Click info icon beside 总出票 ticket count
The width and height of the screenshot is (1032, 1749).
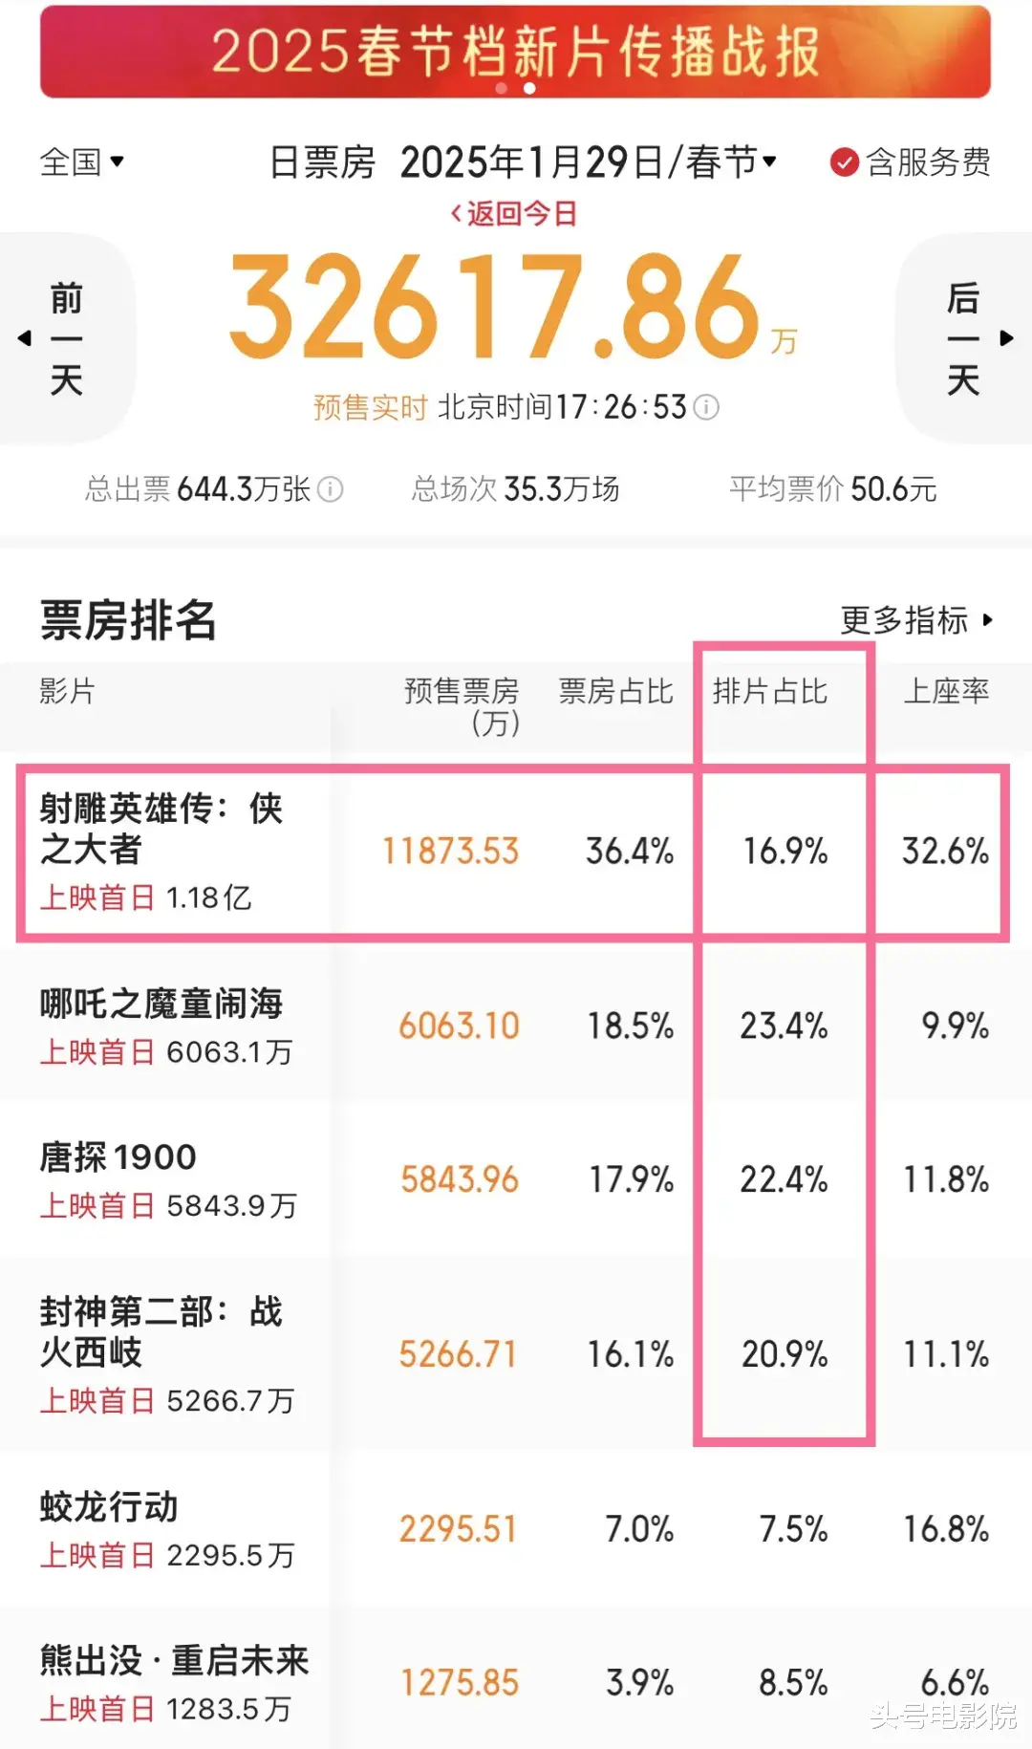pos(330,489)
